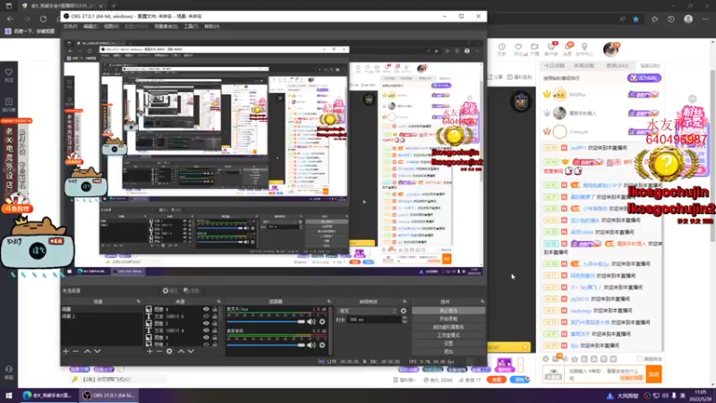Move the source up in Sources list
This screenshot has height=403, width=716.
point(182,351)
